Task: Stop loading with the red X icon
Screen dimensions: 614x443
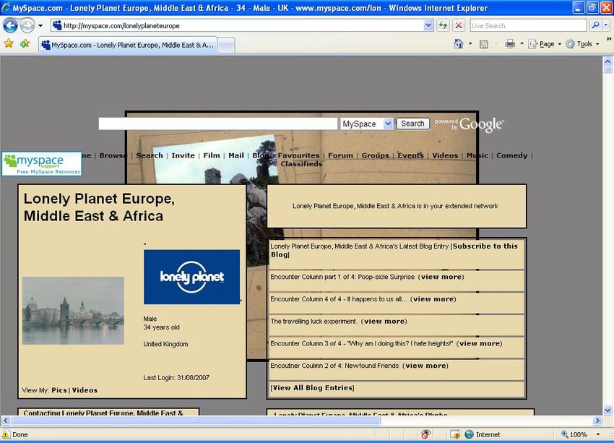Action: [459, 26]
